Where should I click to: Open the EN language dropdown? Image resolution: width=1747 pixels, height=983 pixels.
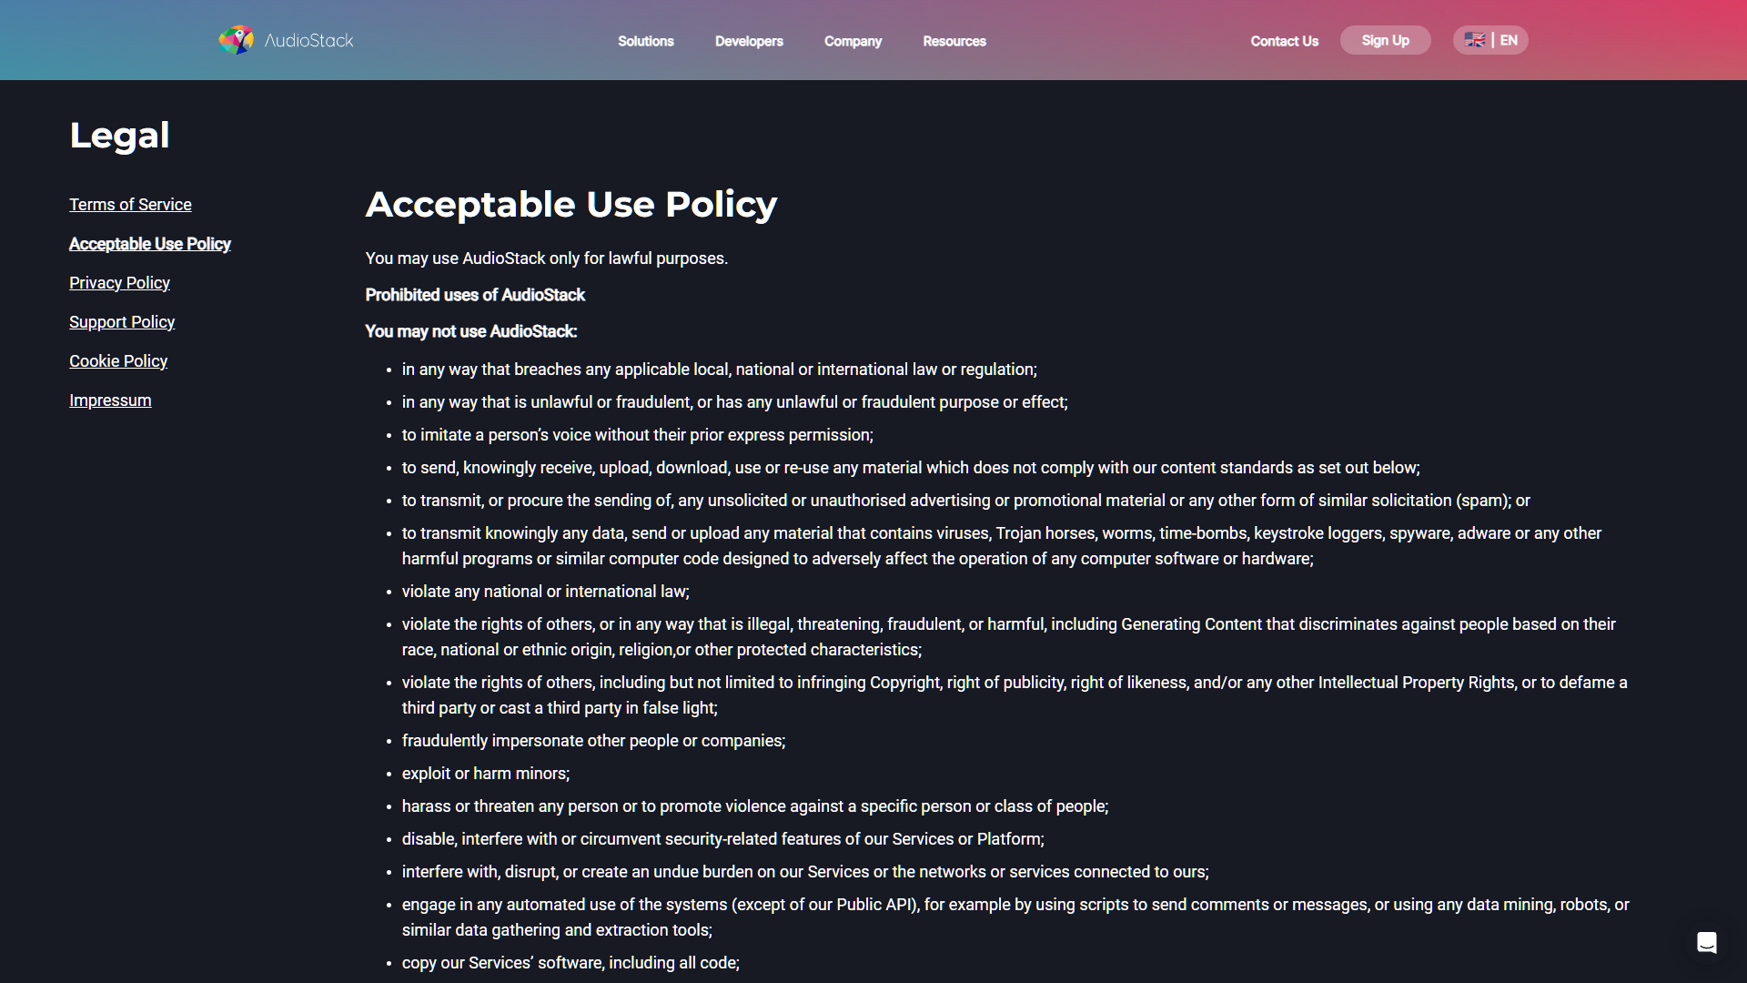(x=1508, y=40)
